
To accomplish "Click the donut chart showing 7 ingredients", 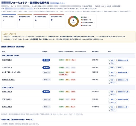I will point(73,21).
